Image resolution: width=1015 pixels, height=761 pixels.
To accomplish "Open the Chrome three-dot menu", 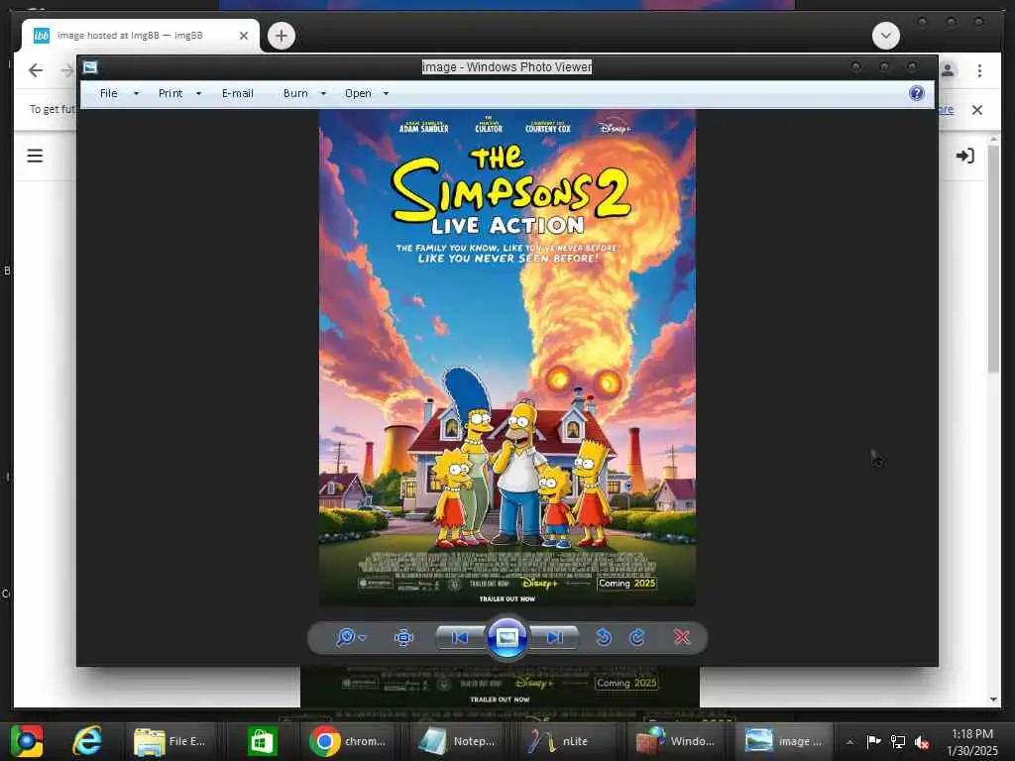I will [979, 70].
